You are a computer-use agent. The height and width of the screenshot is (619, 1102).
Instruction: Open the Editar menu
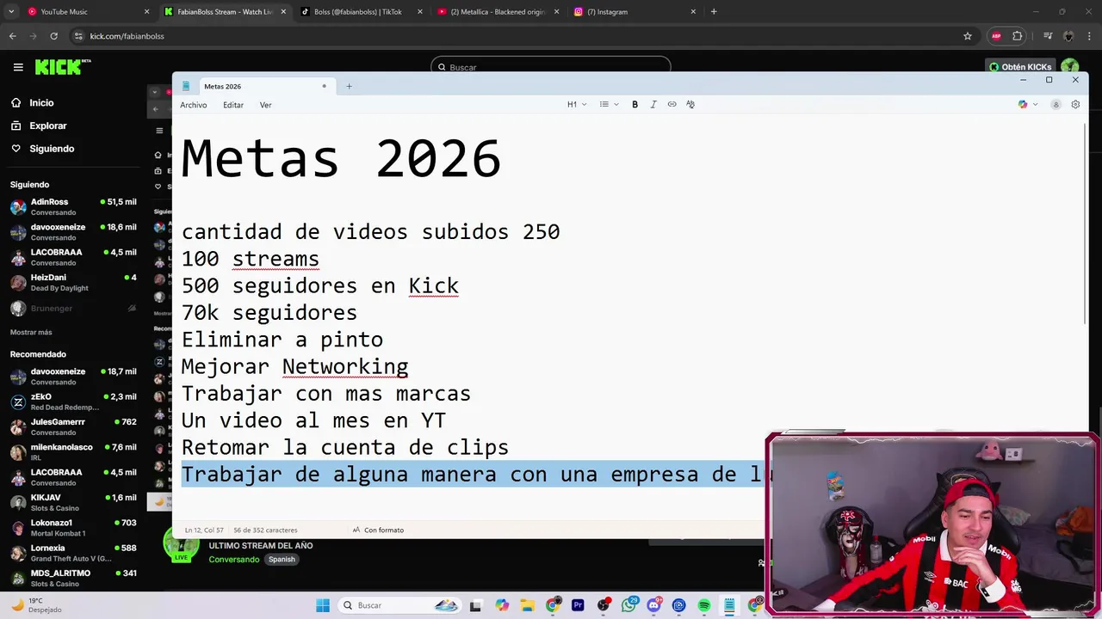[x=233, y=105]
